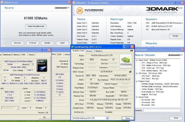This screenshot has height=122, width=185.
Task: Open the SPD tab in rear CPU-Z window
Action: point(60,54)
